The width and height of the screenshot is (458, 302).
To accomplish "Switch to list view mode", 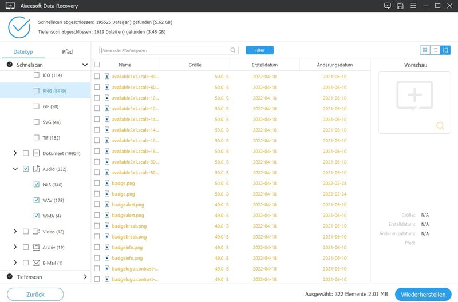I will [435, 50].
